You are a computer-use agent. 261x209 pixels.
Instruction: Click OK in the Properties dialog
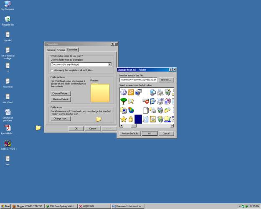pos(76,128)
